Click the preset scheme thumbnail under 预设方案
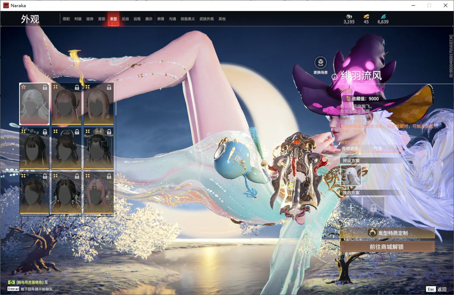This screenshot has height=295, width=454. pos(351,175)
